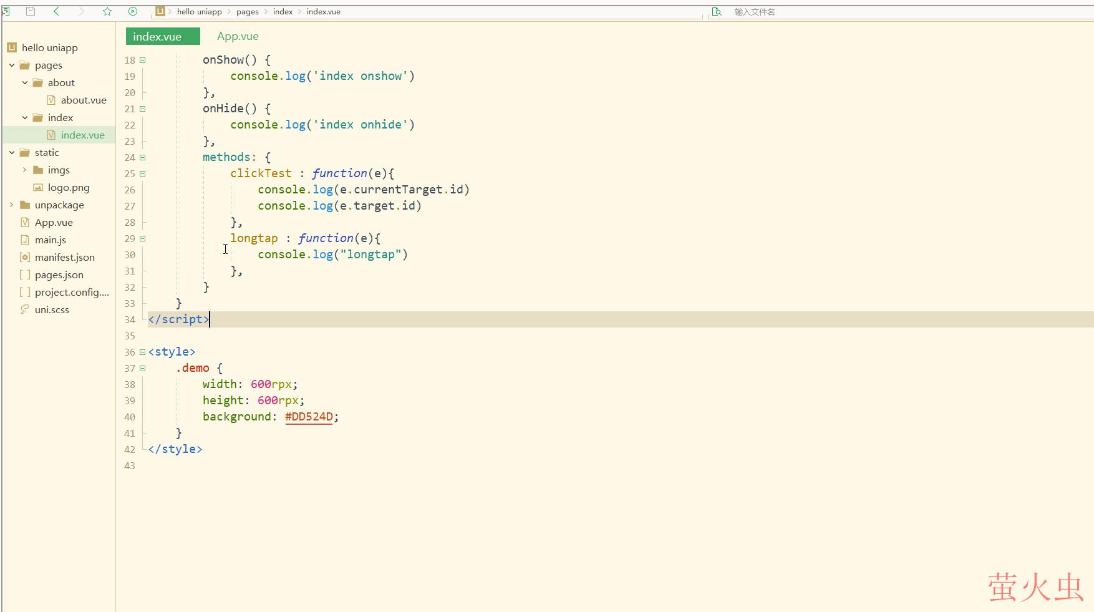
Task: Collapse the index folder in tree
Action: (x=25, y=117)
